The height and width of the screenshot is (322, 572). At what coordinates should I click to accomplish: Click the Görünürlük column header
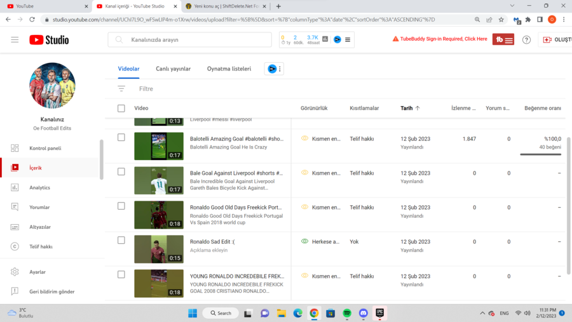314,108
